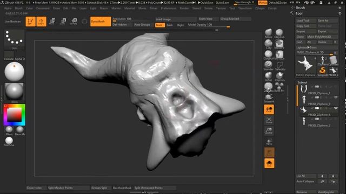Open the Preferences menu
346x194 pixels.
coord(169,8)
